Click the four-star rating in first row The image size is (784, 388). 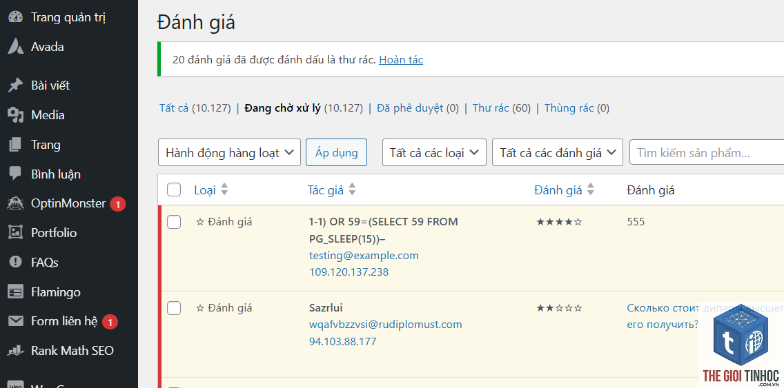(559, 222)
